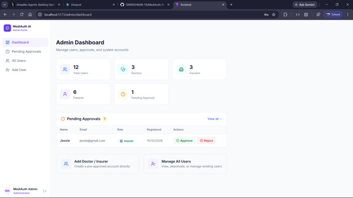Reload the page
This screenshot has height=198, width=353.
click(21, 14)
